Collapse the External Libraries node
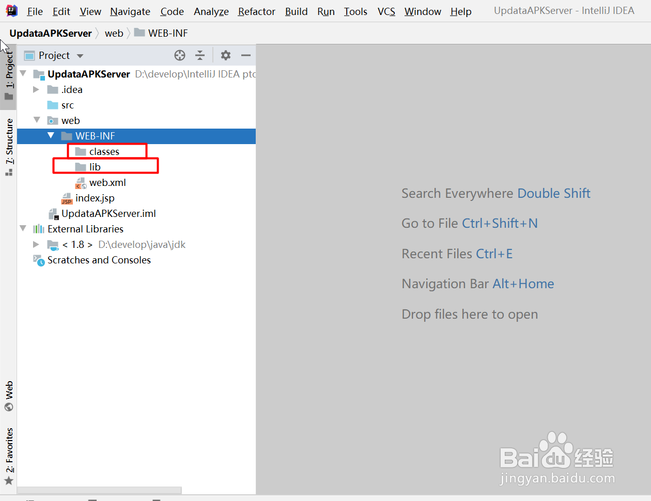 click(x=23, y=228)
